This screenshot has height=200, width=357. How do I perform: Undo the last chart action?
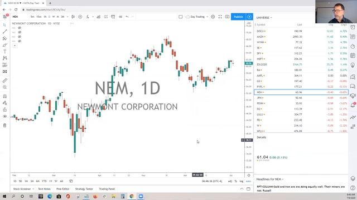127,17
